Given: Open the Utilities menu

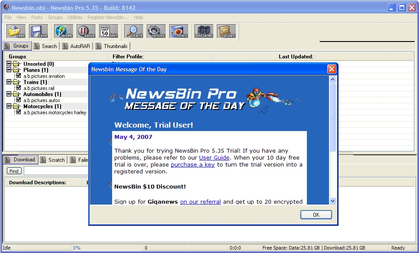Looking at the screenshot, I should pyautogui.click(x=75, y=17).
